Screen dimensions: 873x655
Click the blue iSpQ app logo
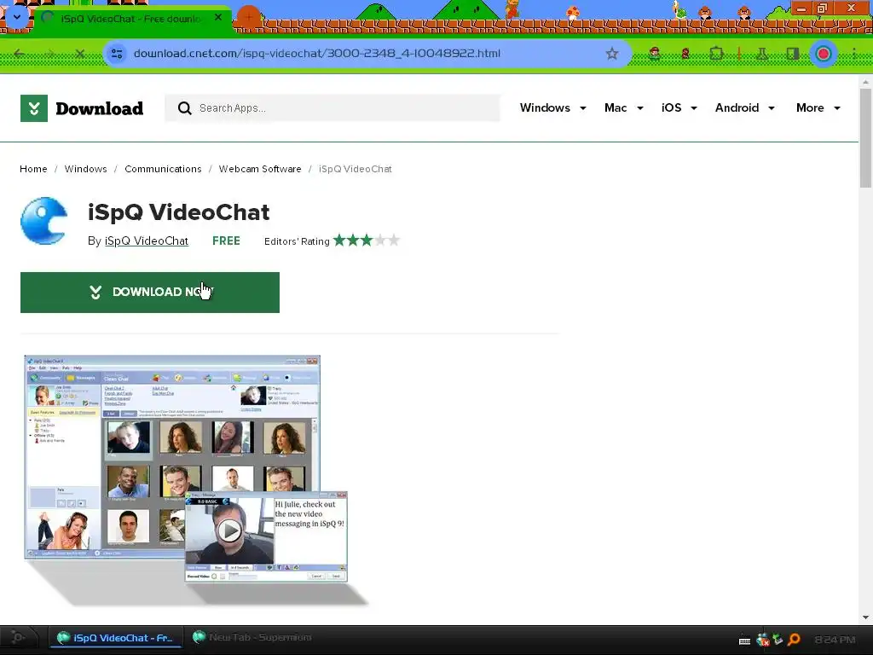click(x=44, y=221)
